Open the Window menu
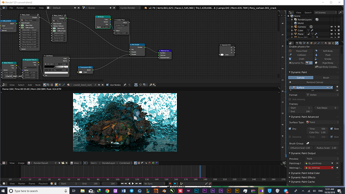Screen dimensions: 345x194 pyautogui.click(x=31, y=8)
